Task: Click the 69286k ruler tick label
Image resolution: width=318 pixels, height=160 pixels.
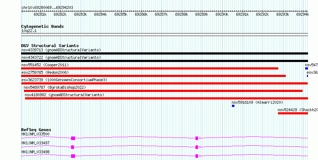Action: (x=141, y=14)
